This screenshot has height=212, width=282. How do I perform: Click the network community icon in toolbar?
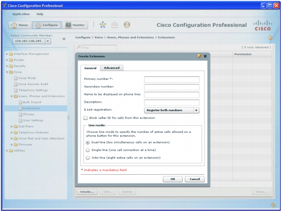pyautogui.click(x=103, y=24)
